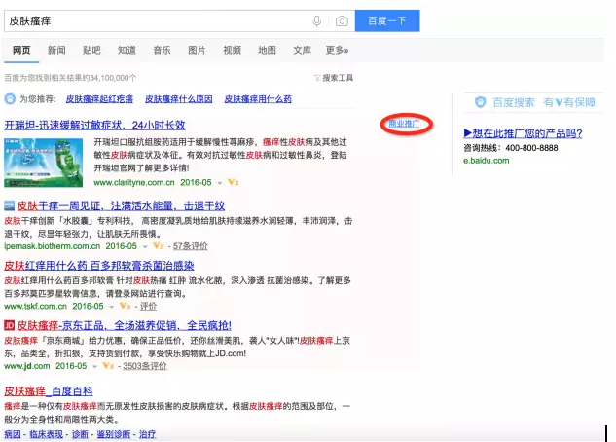Open 皮肤瘙痒-京东正品 result title
This screenshot has width=616, height=442.
point(125,326)
